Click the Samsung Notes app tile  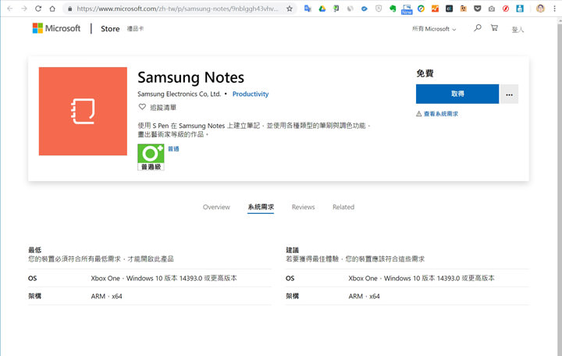(83, 111)
